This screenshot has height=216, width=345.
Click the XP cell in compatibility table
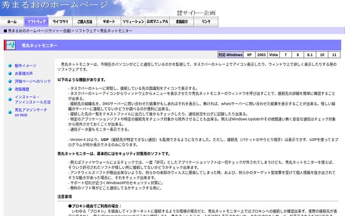[249, 55]
